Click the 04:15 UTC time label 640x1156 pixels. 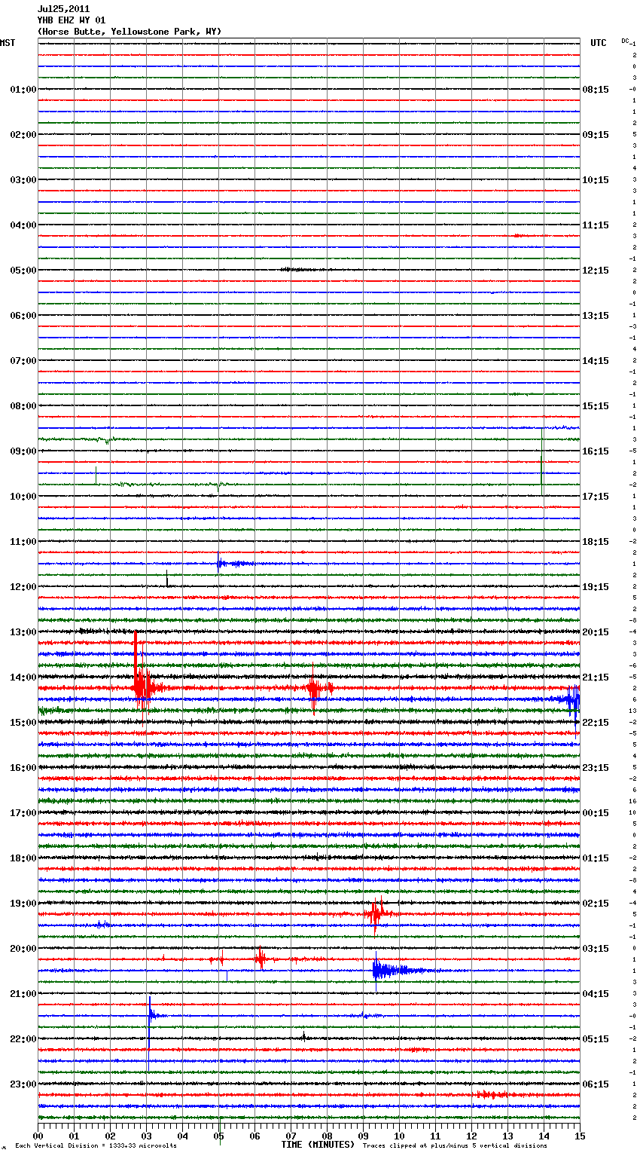point(596,994)
